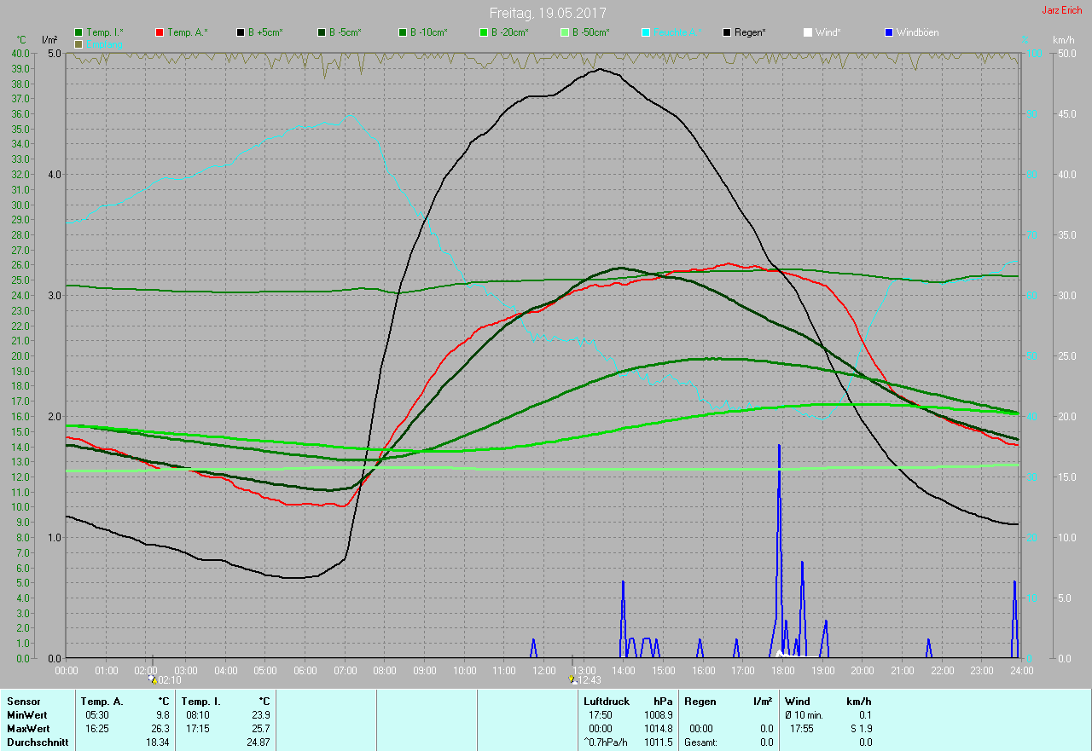Click the chart title Freitag, 19.05.2017

pyautogui.click(x=548, y=13)
